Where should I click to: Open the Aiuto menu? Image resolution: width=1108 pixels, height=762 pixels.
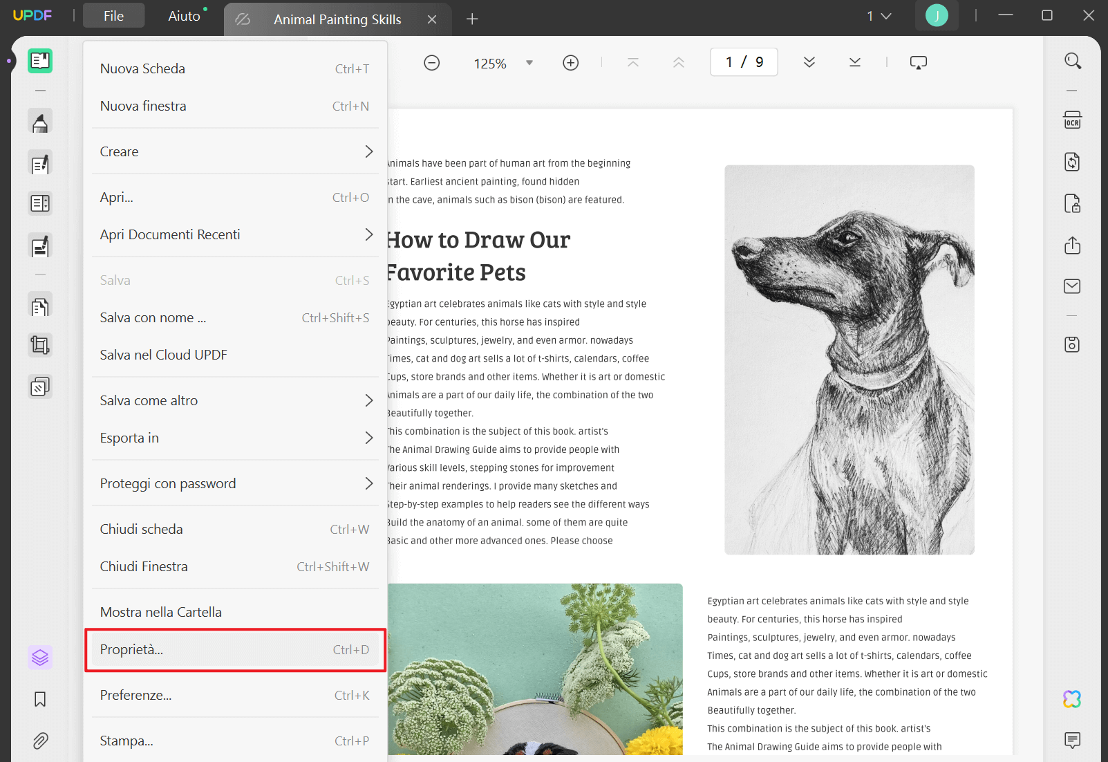pyautogui.click(x=184, y=16)
